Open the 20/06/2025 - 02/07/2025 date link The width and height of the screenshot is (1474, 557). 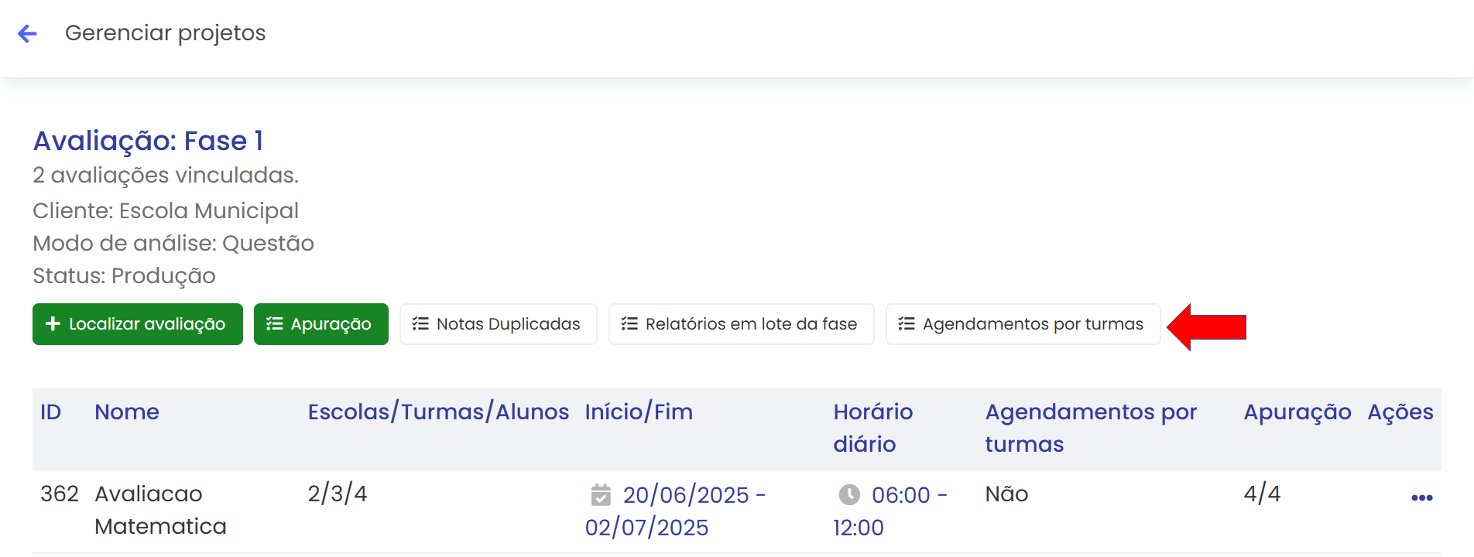click(x=675, y=511)
